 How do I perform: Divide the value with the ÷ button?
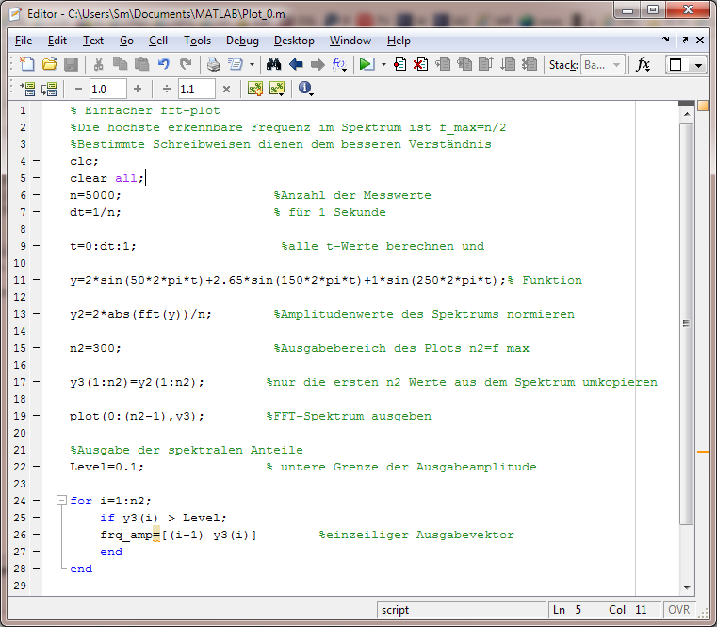click(x=167, y=89)
